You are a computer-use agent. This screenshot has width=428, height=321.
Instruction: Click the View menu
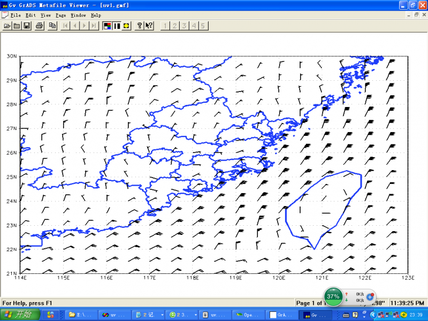pyautogui.click(x=45, y=16)
